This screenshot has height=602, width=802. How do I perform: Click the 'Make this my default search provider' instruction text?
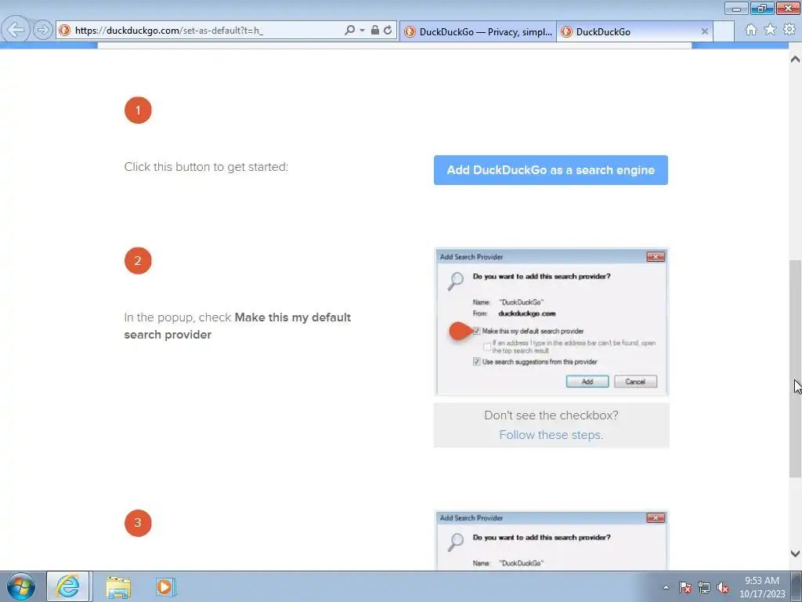[x=237, y=325]
